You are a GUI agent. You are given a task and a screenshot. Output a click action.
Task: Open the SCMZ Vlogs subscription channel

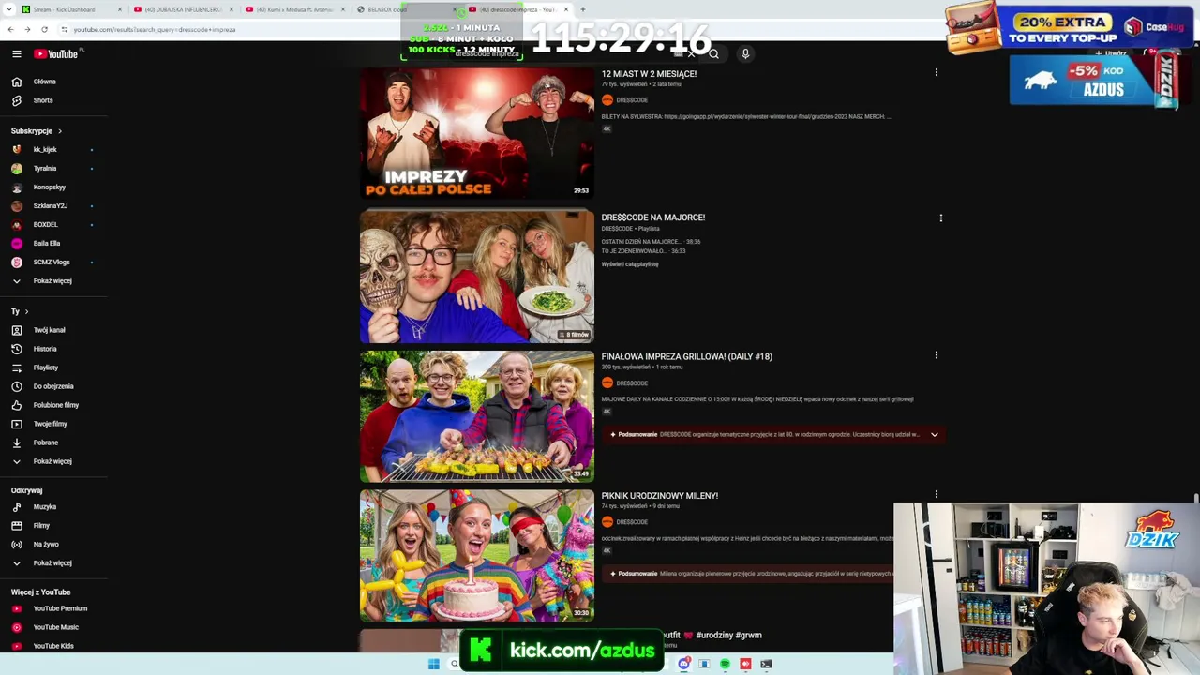coord(52,262)
